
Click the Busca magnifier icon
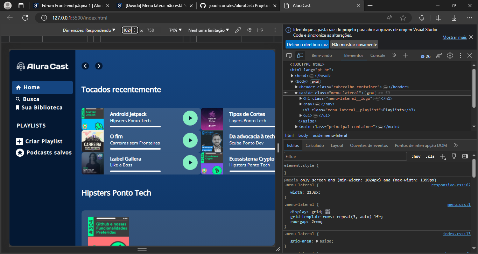click(x=18, y=99)
